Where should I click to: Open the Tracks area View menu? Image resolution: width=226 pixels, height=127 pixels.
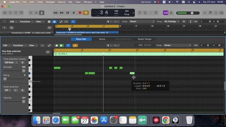pyautogui.click(x=40, y=22)
